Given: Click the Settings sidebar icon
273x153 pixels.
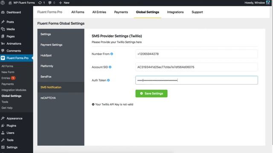Looking at the screenshot, I should 3,147.
